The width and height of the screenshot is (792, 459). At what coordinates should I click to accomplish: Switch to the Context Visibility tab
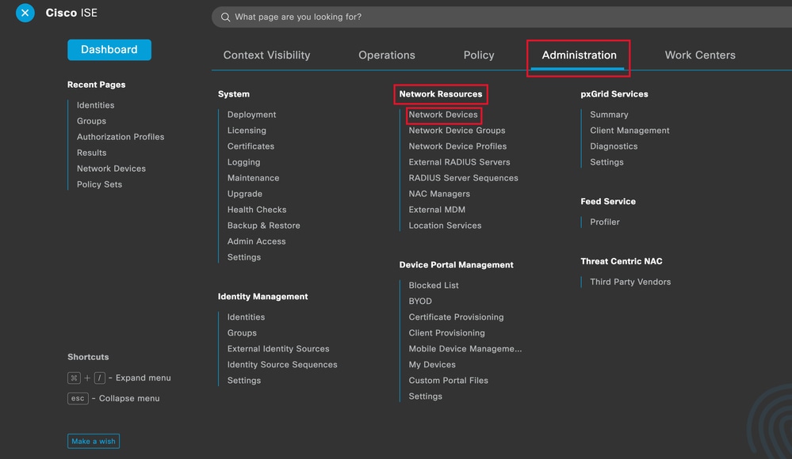click(x=266, y=55)
